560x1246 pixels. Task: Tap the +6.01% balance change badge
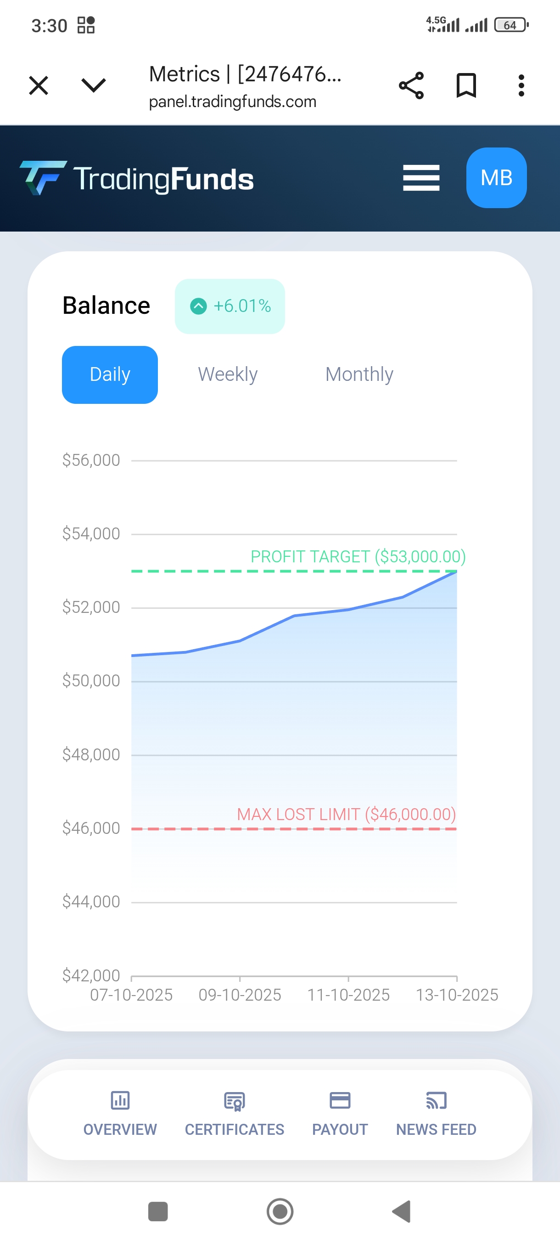pyautogui.click(x=230, y=306)
